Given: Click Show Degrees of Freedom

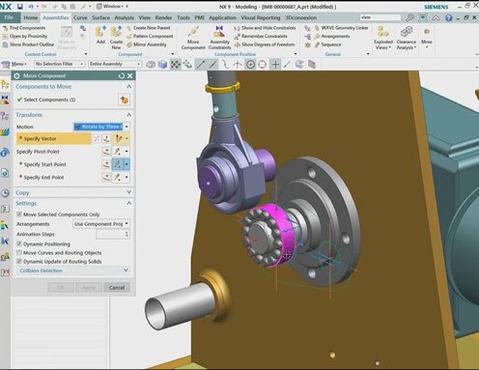Looking at the screenshot, I should (x=265, y=44).
